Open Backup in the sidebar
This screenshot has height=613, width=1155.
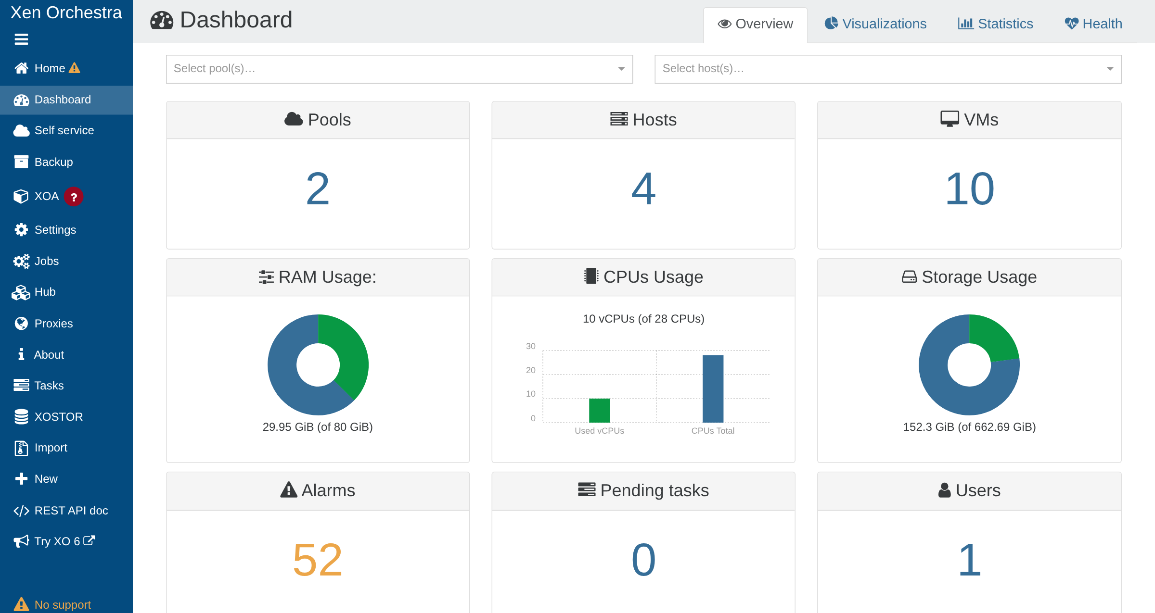[x=66, y=162]
